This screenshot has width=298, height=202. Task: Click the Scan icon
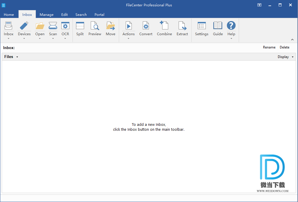point(53,26)
